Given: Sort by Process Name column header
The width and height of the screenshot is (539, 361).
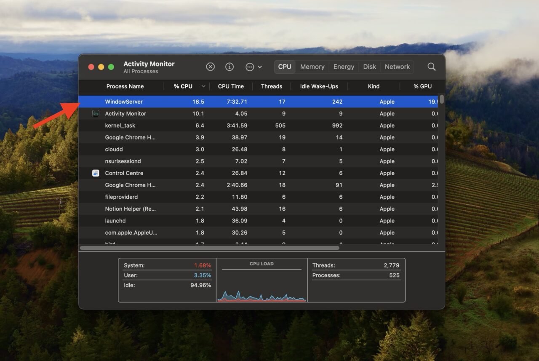Looking at the screenshot, I should pos(125,86).
